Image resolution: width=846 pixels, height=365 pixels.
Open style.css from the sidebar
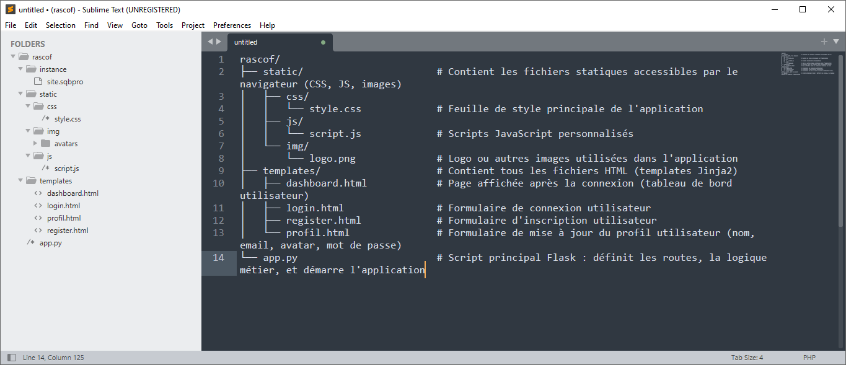[x=67, y=119]
